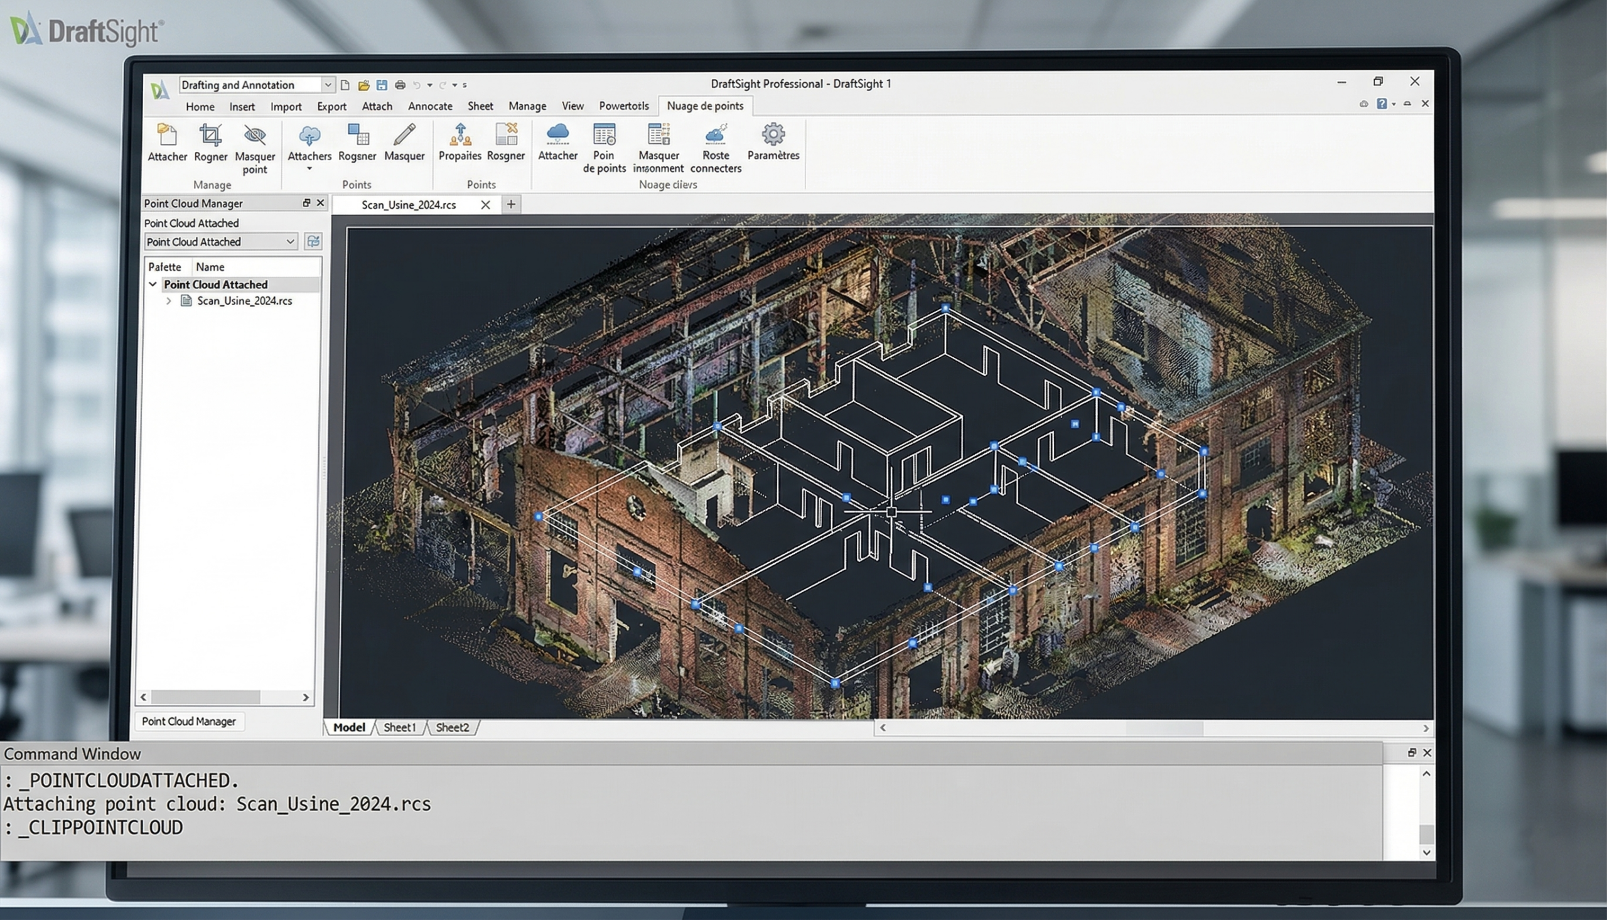Image resolution: width=1607 pixels, height=920 pixels.
Task: Add a new drawing tab with plus button
Action: coord(511,204)
